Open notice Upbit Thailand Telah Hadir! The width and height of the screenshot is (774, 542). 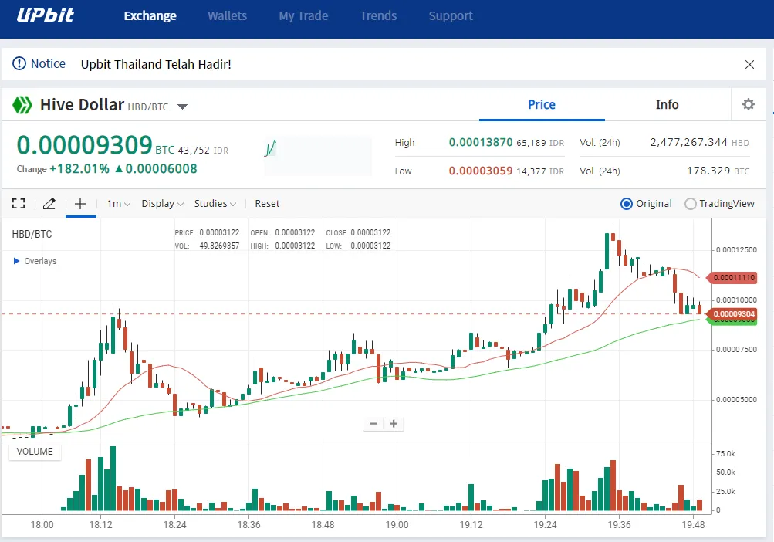[x=156, y=64]
